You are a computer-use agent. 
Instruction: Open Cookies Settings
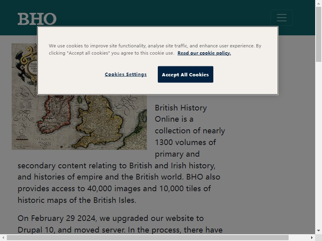[x=126, y=74]
